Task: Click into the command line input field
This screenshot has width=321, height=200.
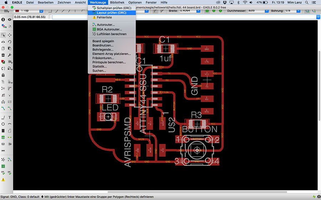Action: click(184, 17)
